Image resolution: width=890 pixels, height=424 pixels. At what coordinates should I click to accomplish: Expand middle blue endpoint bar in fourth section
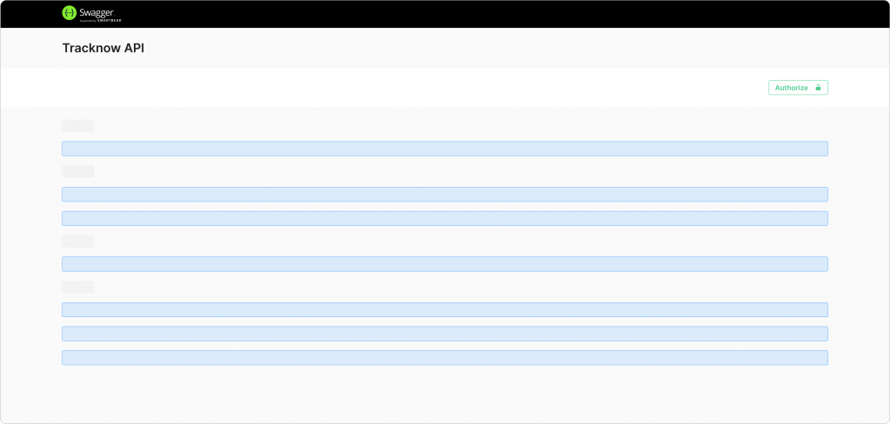click(x=444, y=334)
